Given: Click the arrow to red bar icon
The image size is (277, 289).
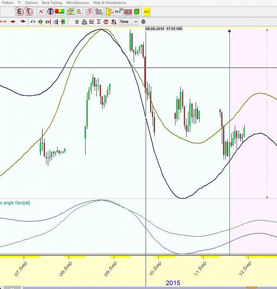Looking at the screenshot, I should [x=48, y=22].
